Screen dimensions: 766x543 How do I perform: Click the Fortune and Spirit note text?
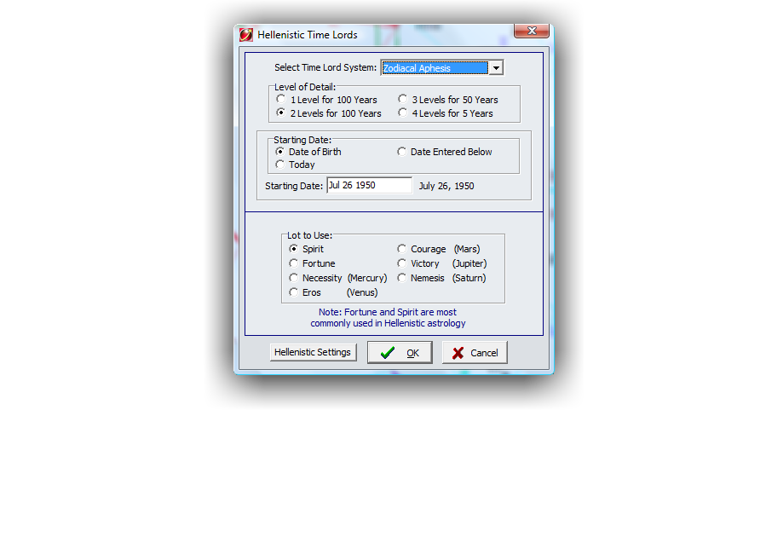coord(388,318)
